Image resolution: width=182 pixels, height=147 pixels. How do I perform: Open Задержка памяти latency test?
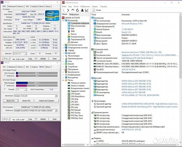click(78, 91)
